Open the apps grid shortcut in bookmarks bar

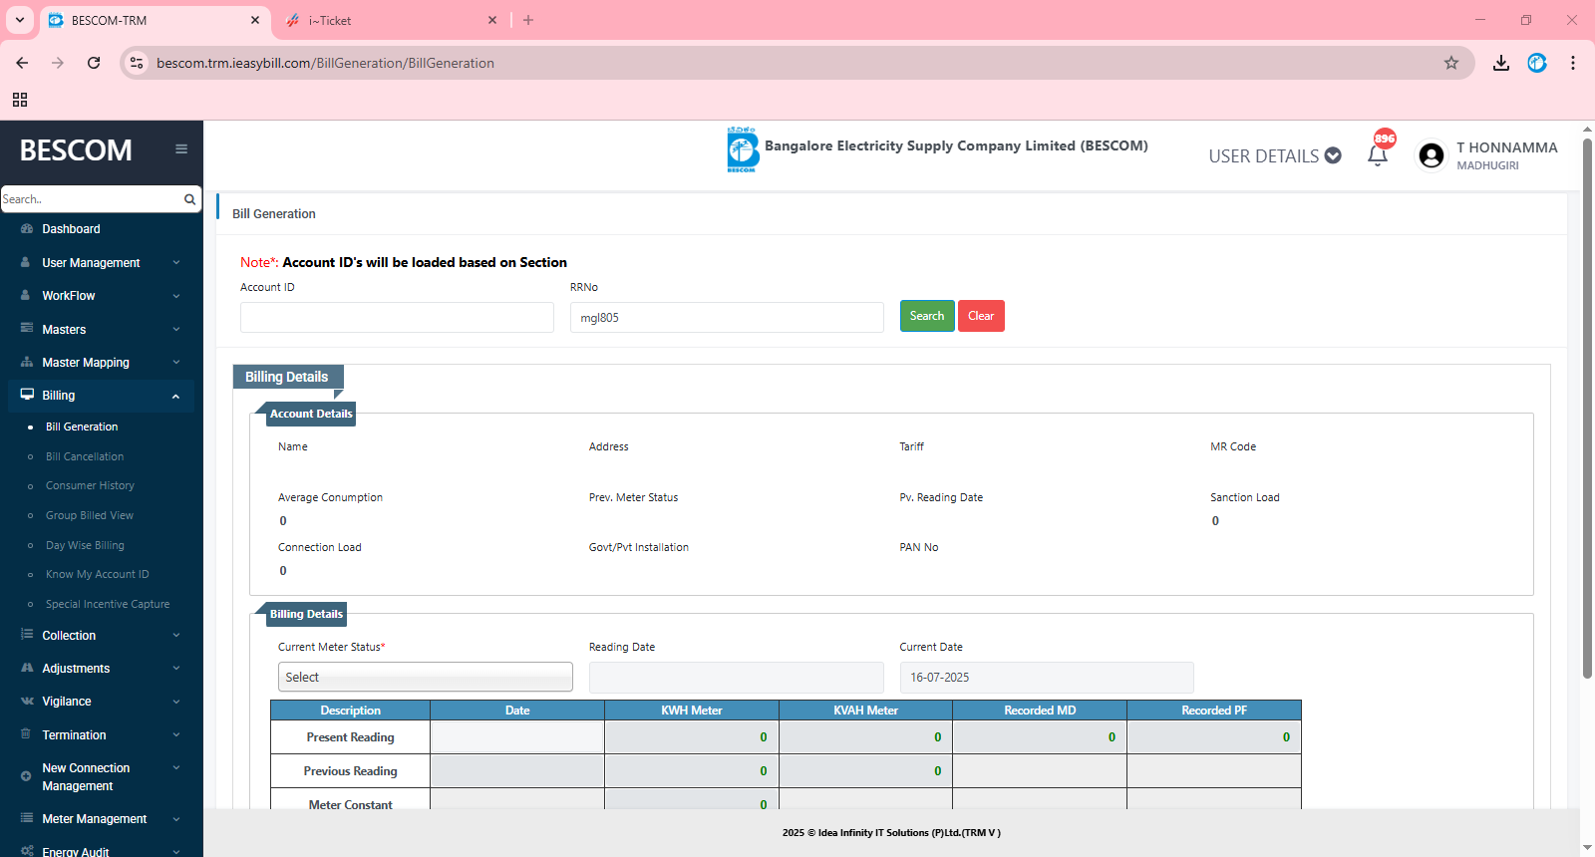coord(20,100)
